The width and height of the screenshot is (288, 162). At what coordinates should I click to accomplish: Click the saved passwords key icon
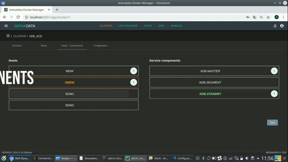(x=248, y=17)
